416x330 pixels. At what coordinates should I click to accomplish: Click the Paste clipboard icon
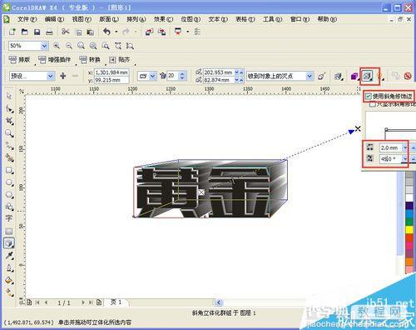click(x=90, y=32)
